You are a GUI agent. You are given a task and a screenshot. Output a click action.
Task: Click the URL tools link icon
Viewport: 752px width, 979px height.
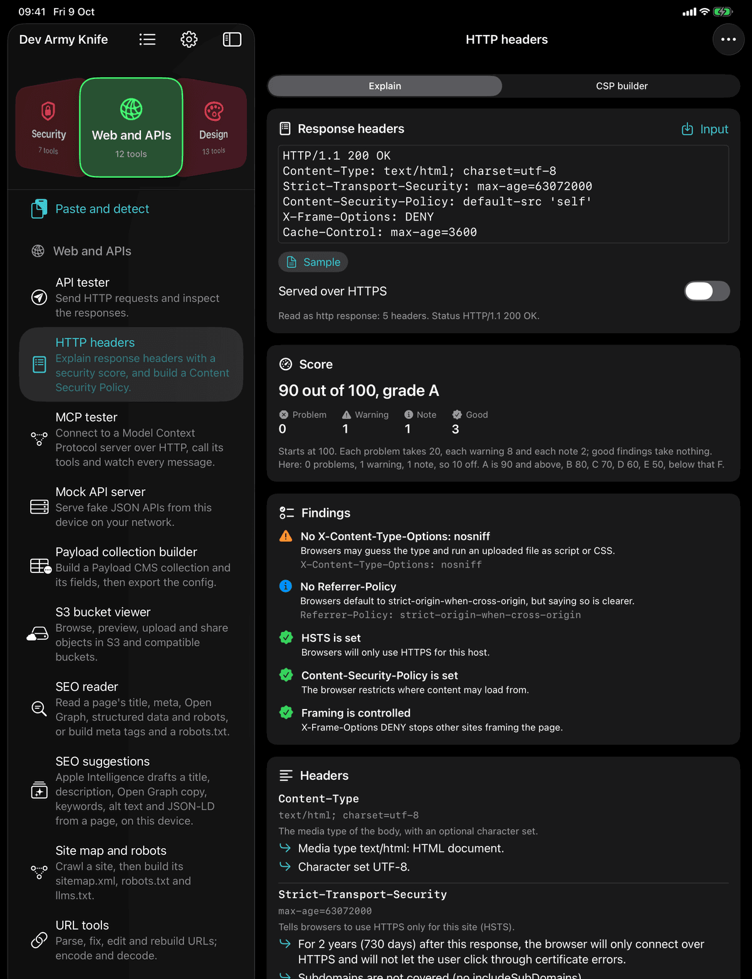[x=39, y=940]
